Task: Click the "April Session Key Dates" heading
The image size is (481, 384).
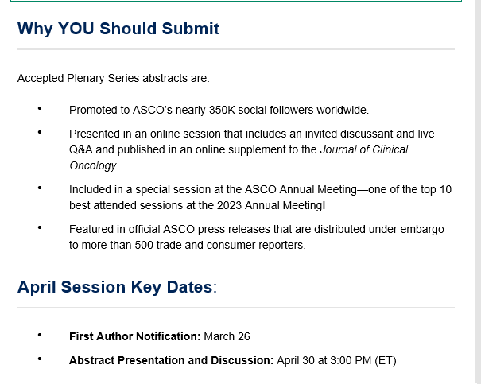Action: tap(117, 287)
